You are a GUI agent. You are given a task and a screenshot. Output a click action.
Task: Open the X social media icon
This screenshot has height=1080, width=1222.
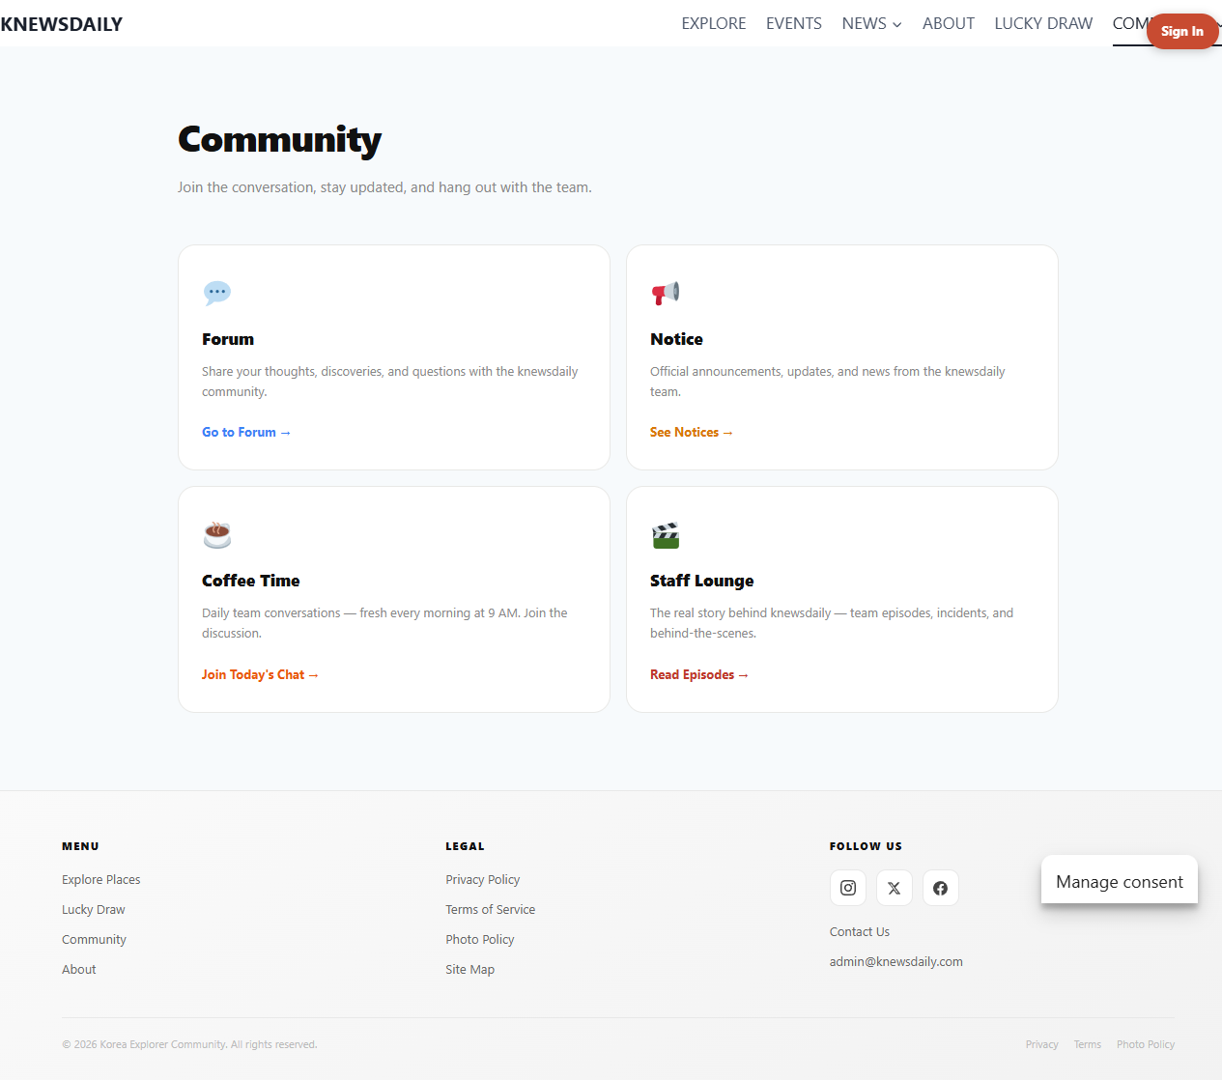(x=894, y=888)
